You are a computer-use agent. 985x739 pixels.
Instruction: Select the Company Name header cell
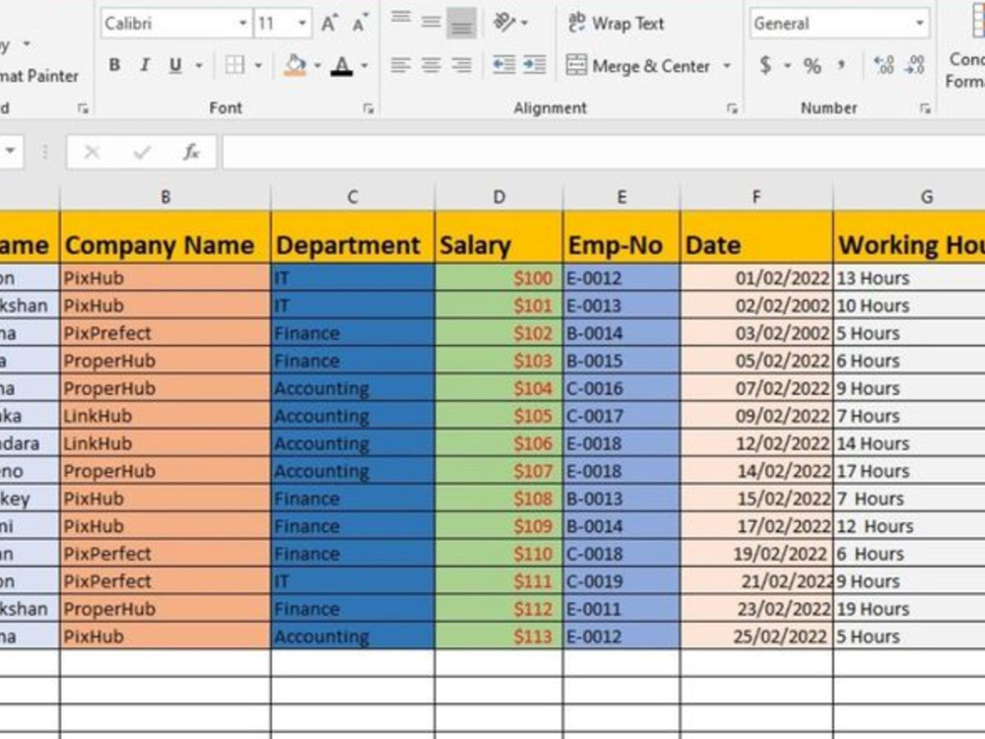[x=165, y=237]
